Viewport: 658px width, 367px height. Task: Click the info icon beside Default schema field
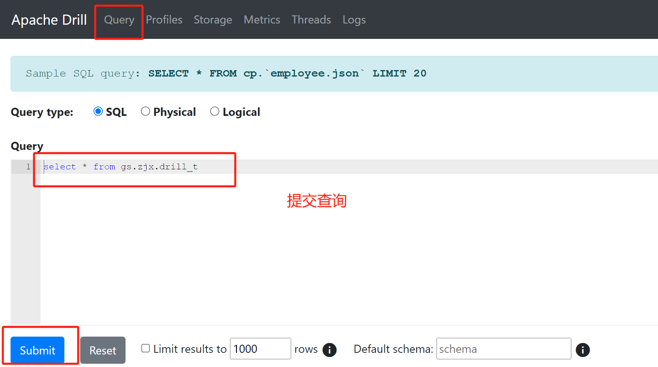(x=583, y=350)
